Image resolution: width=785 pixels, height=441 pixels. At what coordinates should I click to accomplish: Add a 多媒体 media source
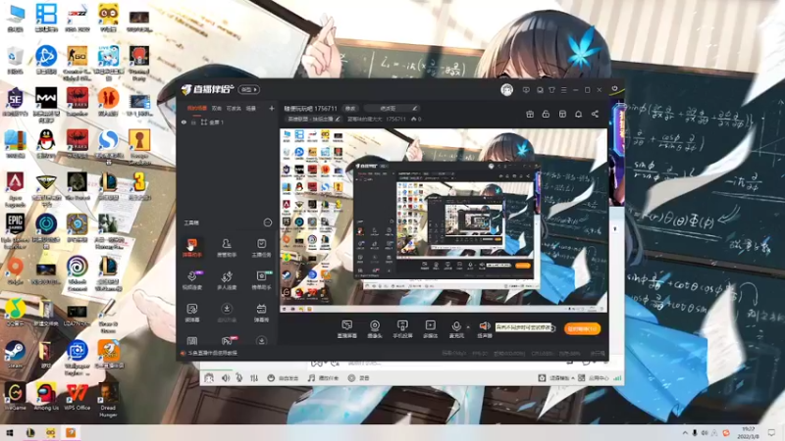point(430,329)
